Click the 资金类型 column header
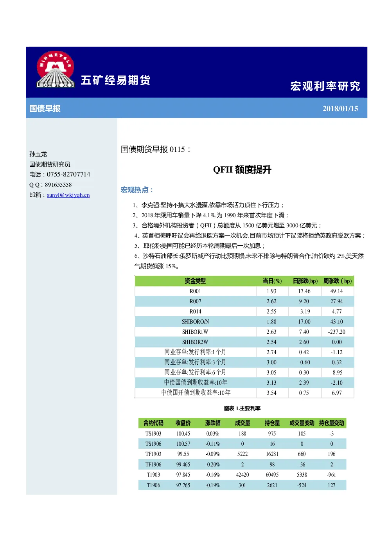This screenshot has height=549, width=388. 195,281
